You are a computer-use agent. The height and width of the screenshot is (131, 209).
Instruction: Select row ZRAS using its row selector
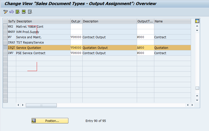point(5,42)
